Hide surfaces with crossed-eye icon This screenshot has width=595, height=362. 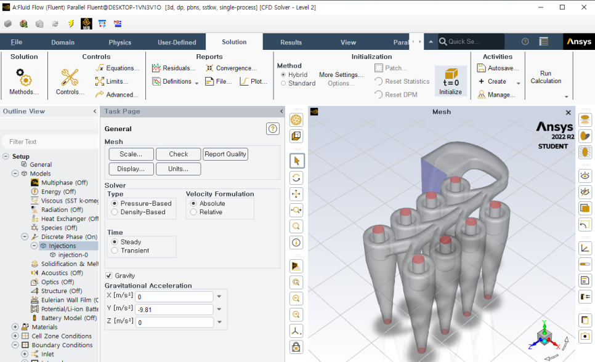(x=585, y=192)
